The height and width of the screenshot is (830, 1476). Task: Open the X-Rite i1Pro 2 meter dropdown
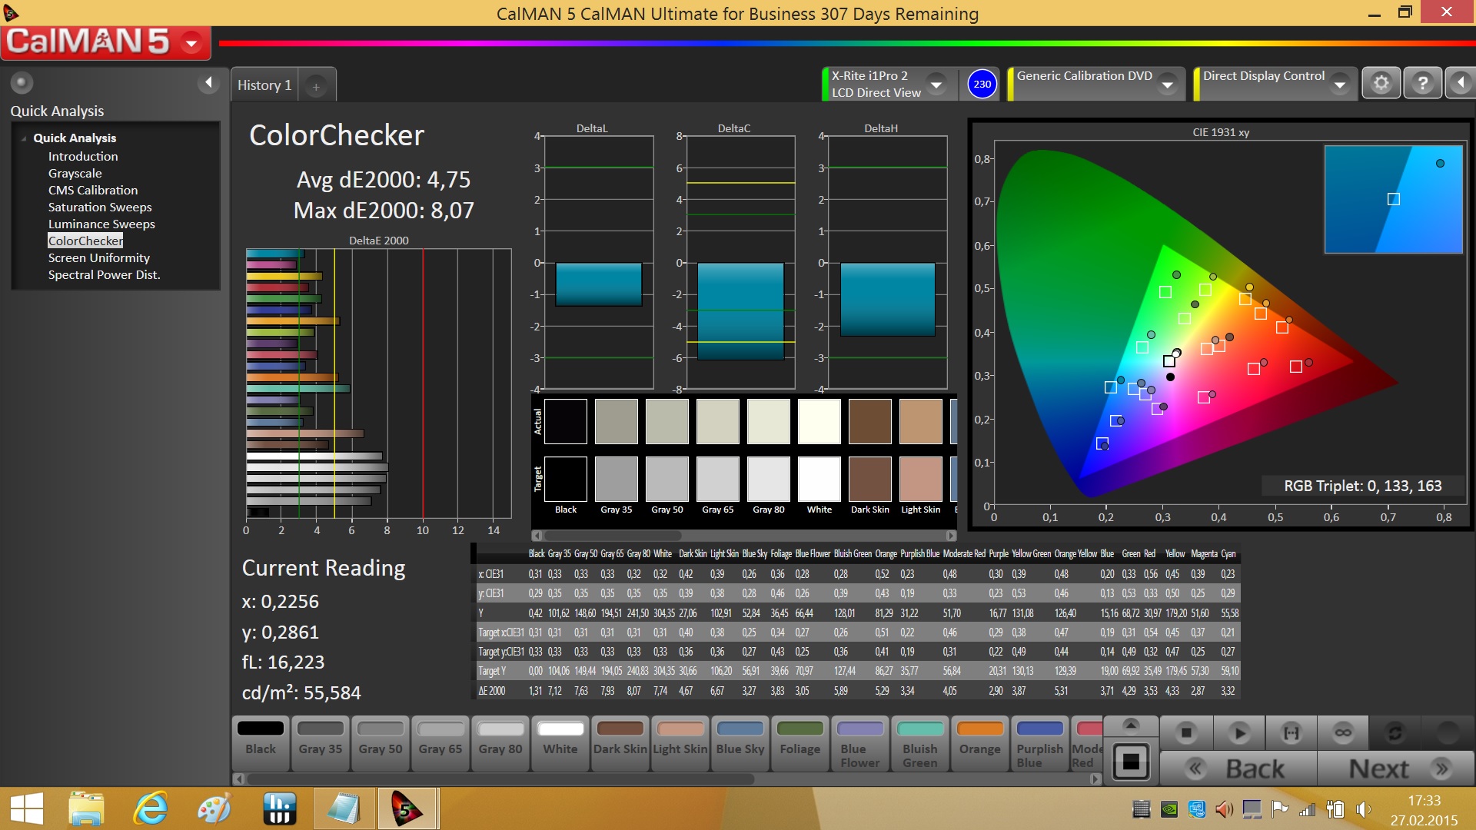[x=936, y=84]
